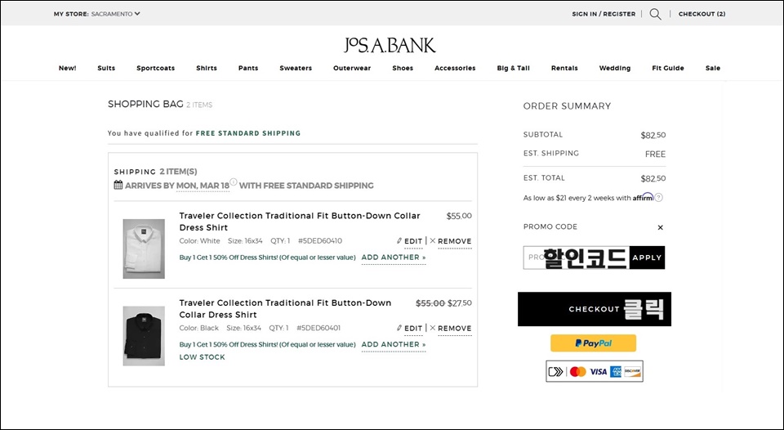The width and height of the screenshot is (784, 430).
Task: Click the Low Stock label
Action: tap(202, 357)
